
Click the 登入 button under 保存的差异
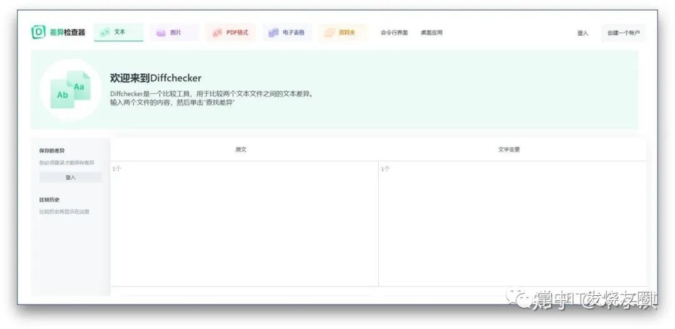[71, 178]
